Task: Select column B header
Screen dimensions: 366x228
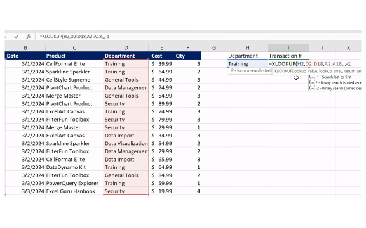Action: (x=25, y=47)
